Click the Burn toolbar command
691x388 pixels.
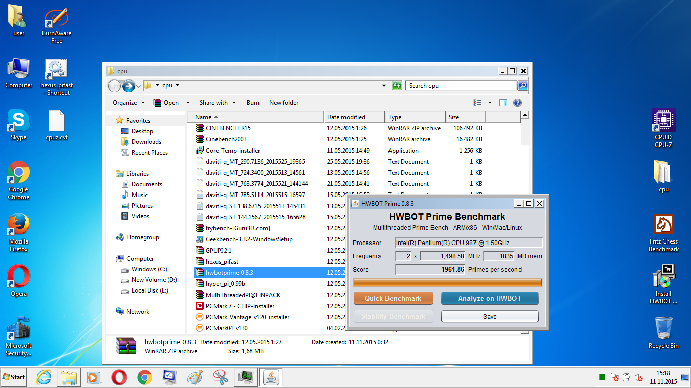coord(253,103)
